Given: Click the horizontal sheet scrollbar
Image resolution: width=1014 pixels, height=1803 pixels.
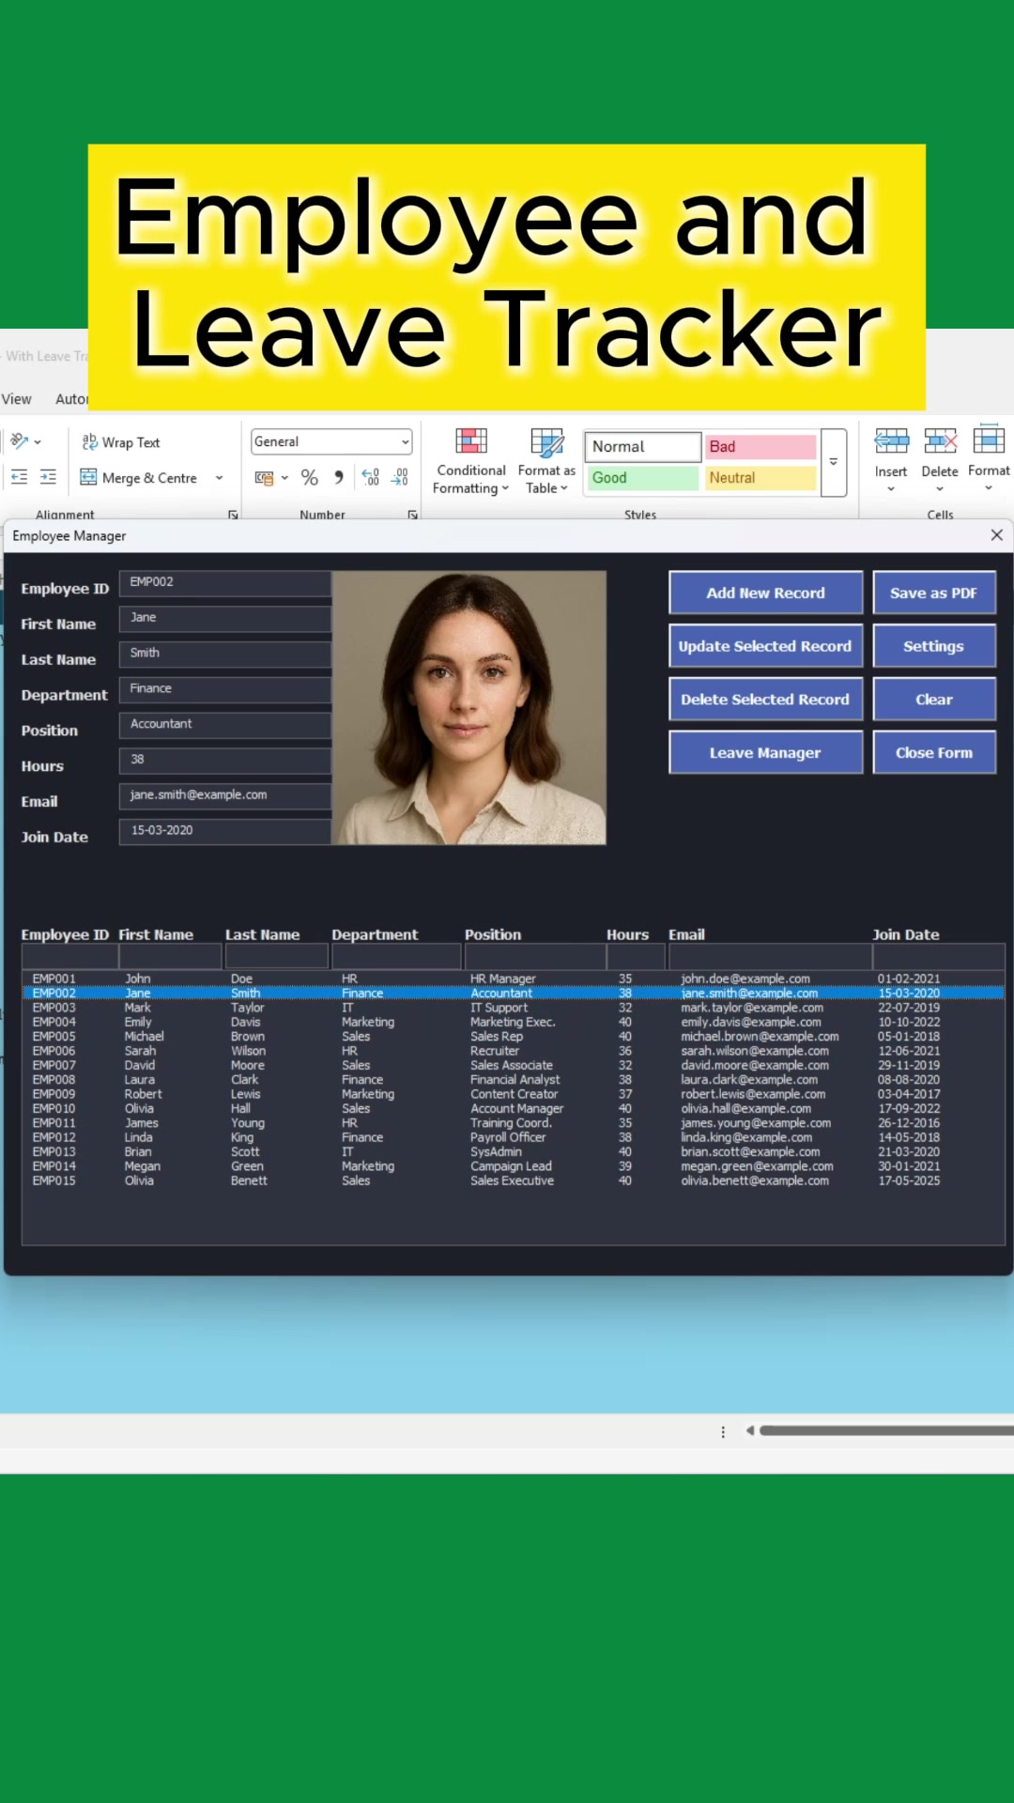Looking at the screenshot, I should [886, 1431].
